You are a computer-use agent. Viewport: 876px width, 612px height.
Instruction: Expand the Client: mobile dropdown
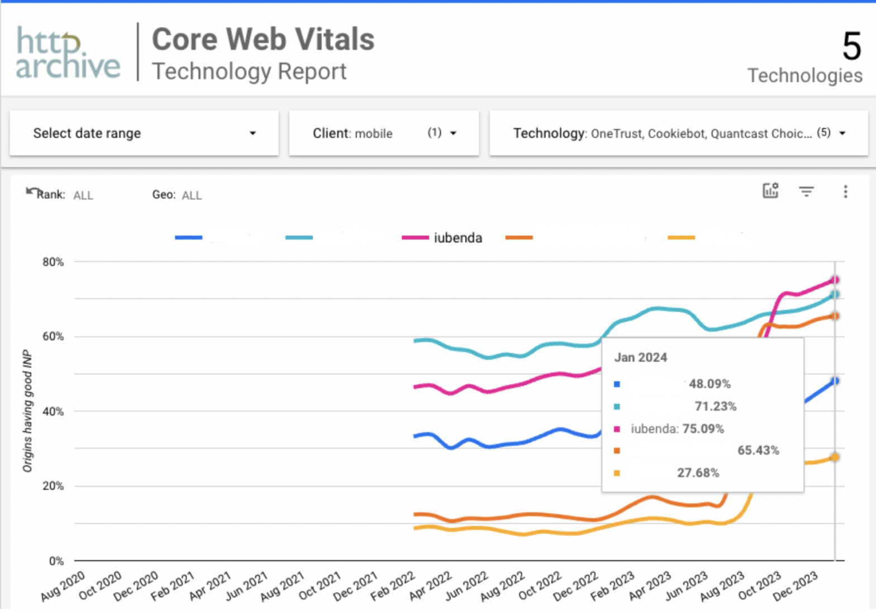click(x=384, y=133)
